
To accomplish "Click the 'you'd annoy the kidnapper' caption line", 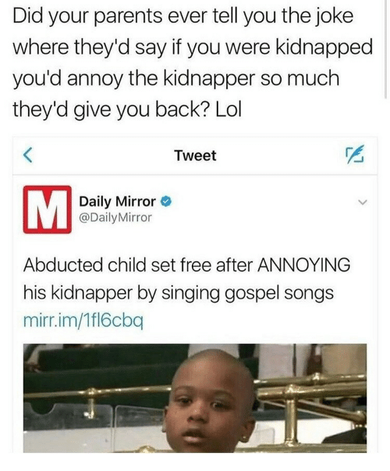I will pyautogui.click(x=175, y=78).
